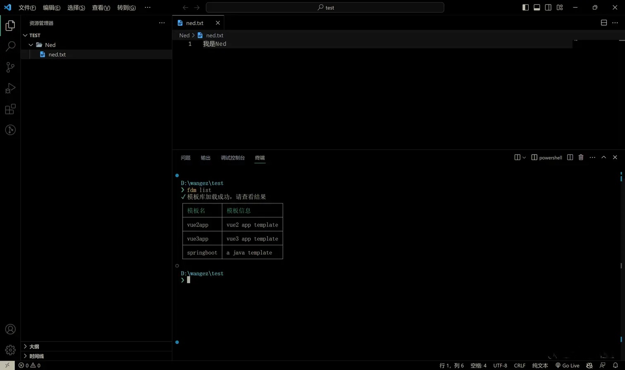
Task: Toggle the bottom panel layout button
Action: tap(537, 7)
